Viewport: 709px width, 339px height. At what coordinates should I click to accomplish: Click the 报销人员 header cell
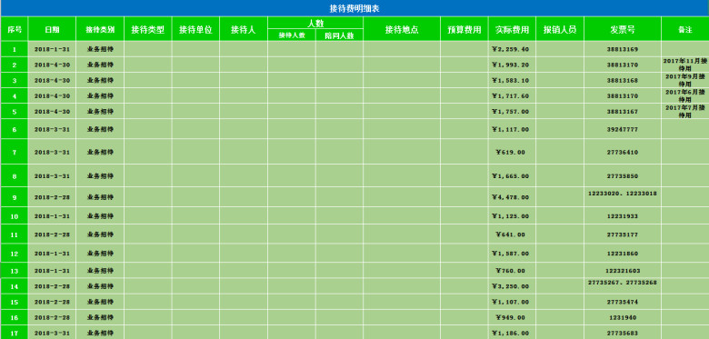[x=560, y=29]
